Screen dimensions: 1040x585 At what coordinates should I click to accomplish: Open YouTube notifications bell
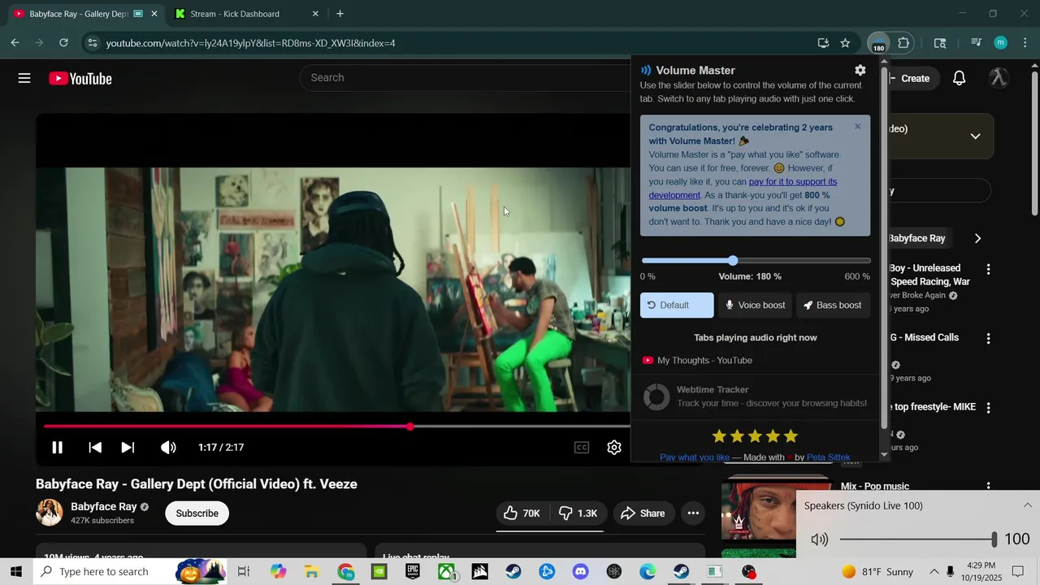pos(960,78)
